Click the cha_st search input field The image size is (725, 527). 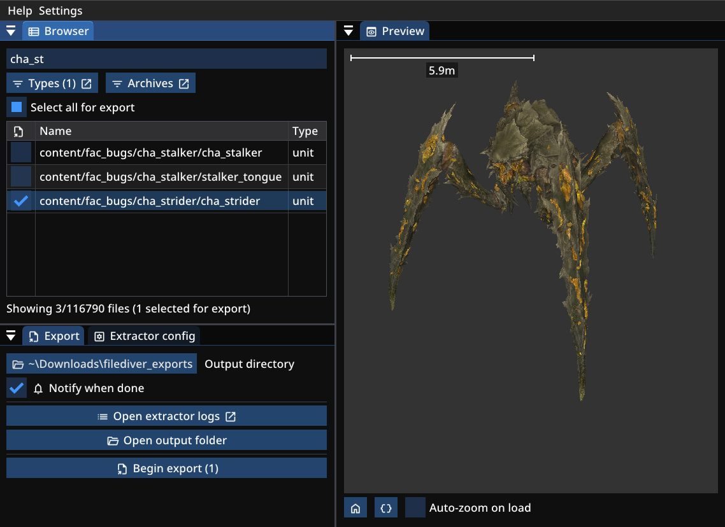pos(166,59)
